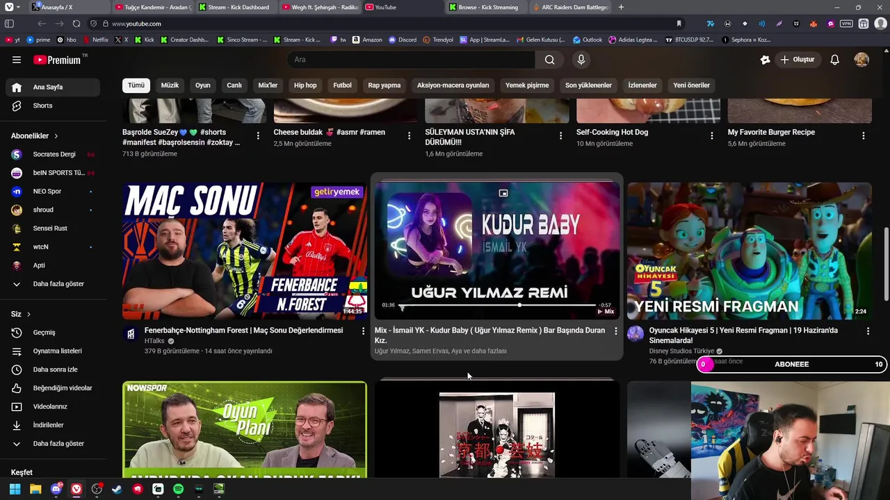Select the İzlenenler filter chip
Screen dimensions: 890x500
click(642, 85)
